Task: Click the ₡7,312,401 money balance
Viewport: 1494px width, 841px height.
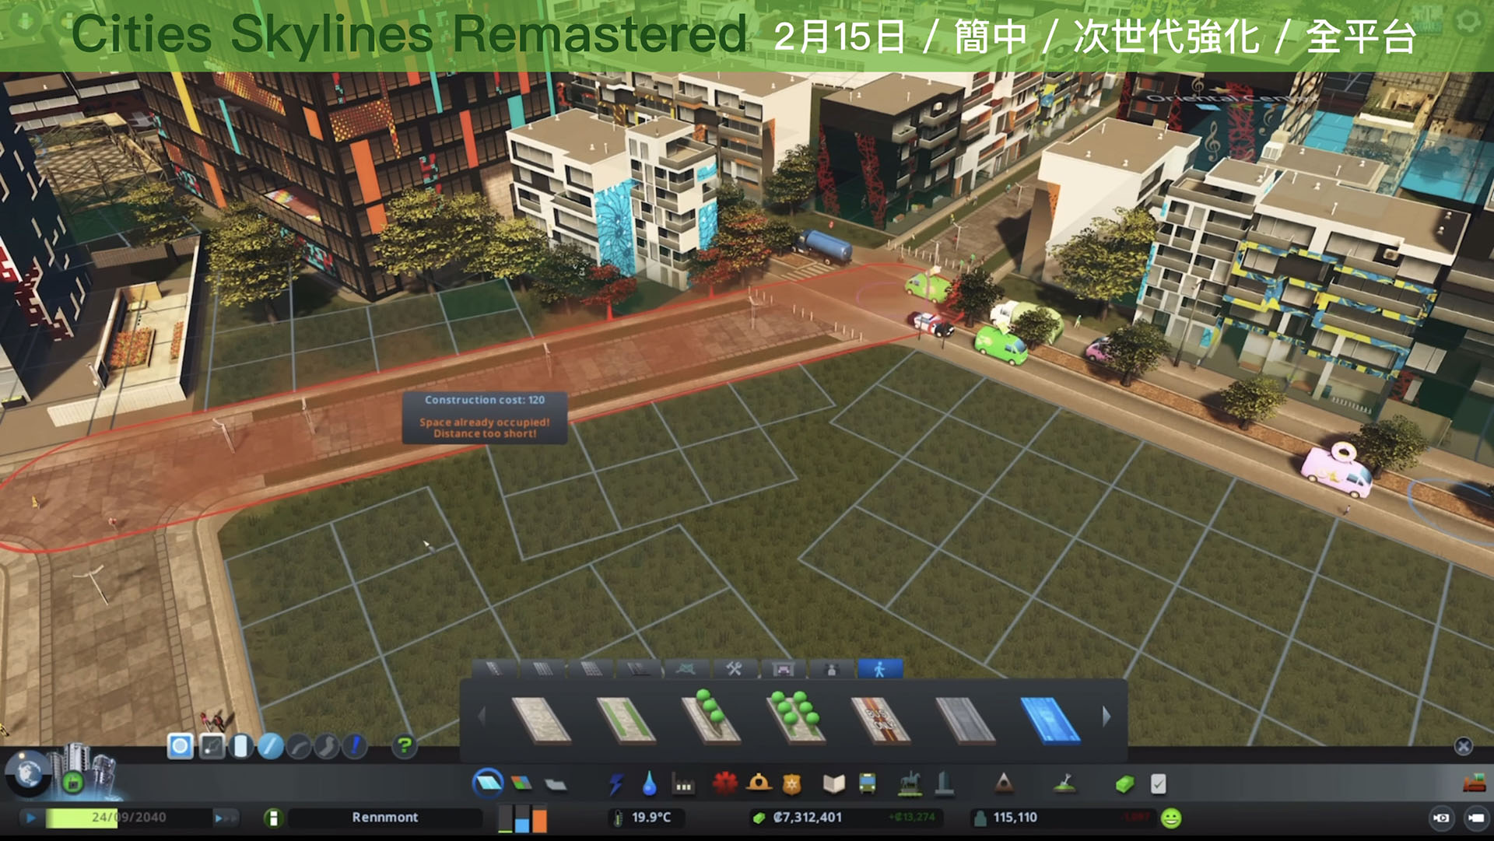Action: pos(808,818)
